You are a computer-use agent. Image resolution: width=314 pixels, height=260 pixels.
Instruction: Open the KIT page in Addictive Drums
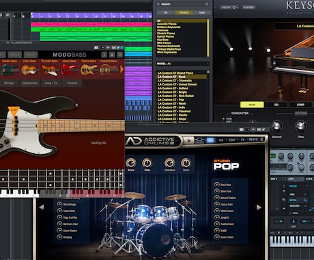221,140
